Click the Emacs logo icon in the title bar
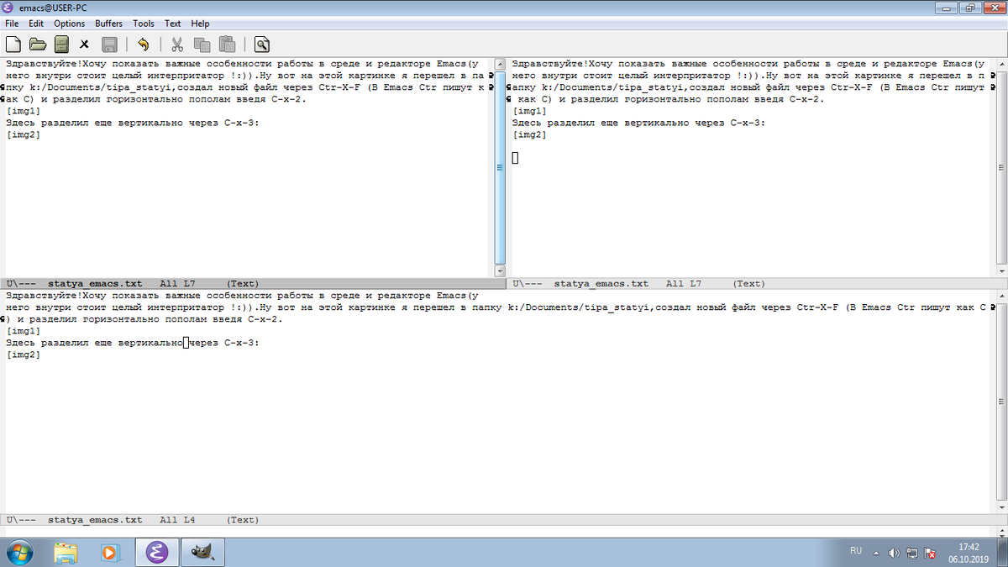1008x567 pixels. pyautogui.click(x=9, y=8)
